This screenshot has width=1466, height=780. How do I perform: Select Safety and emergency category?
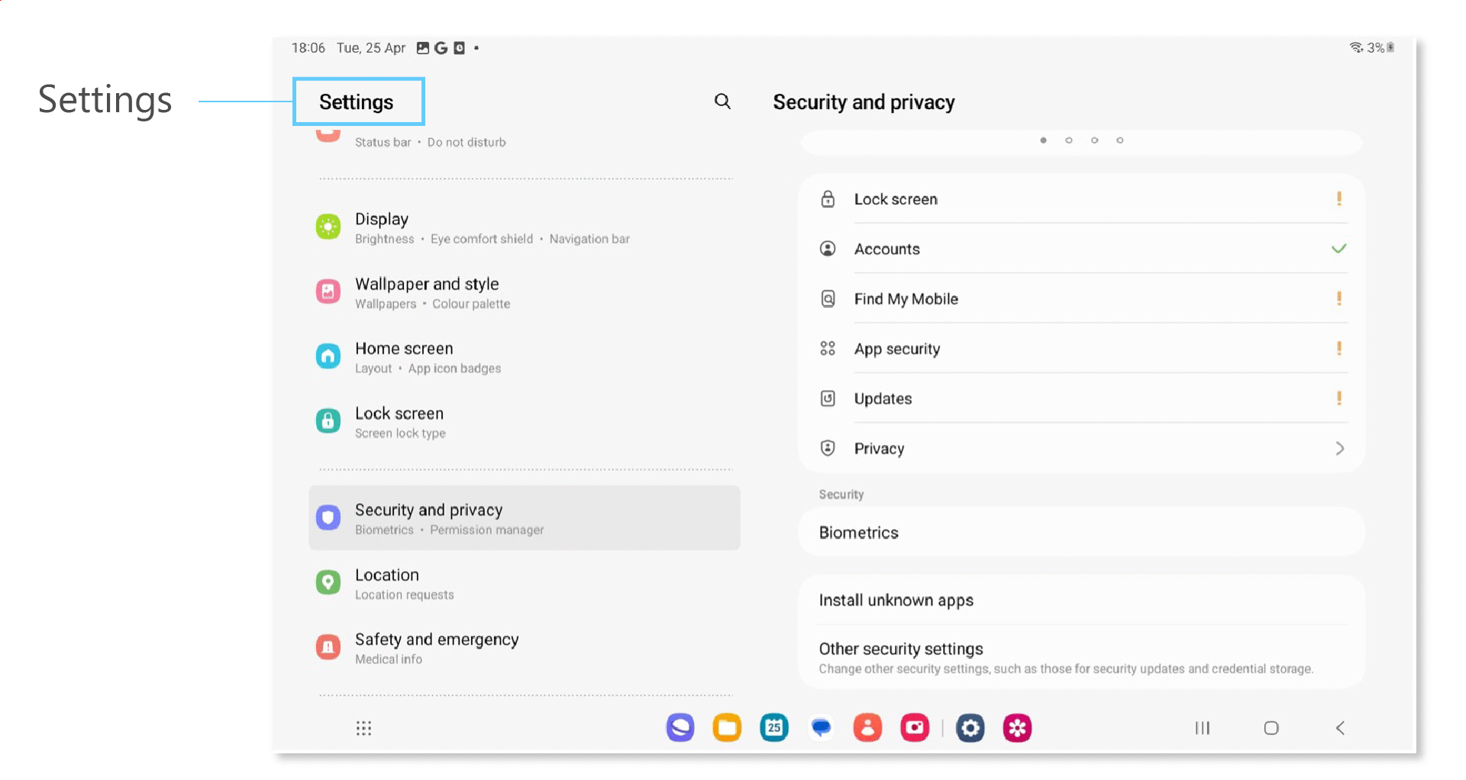pyautogui.click(x=525, y=648)
